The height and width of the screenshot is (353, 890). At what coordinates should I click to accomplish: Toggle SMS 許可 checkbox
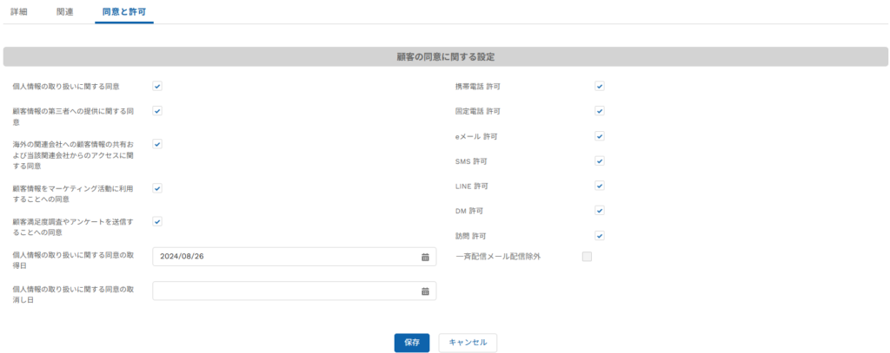(x=600, y=161)
